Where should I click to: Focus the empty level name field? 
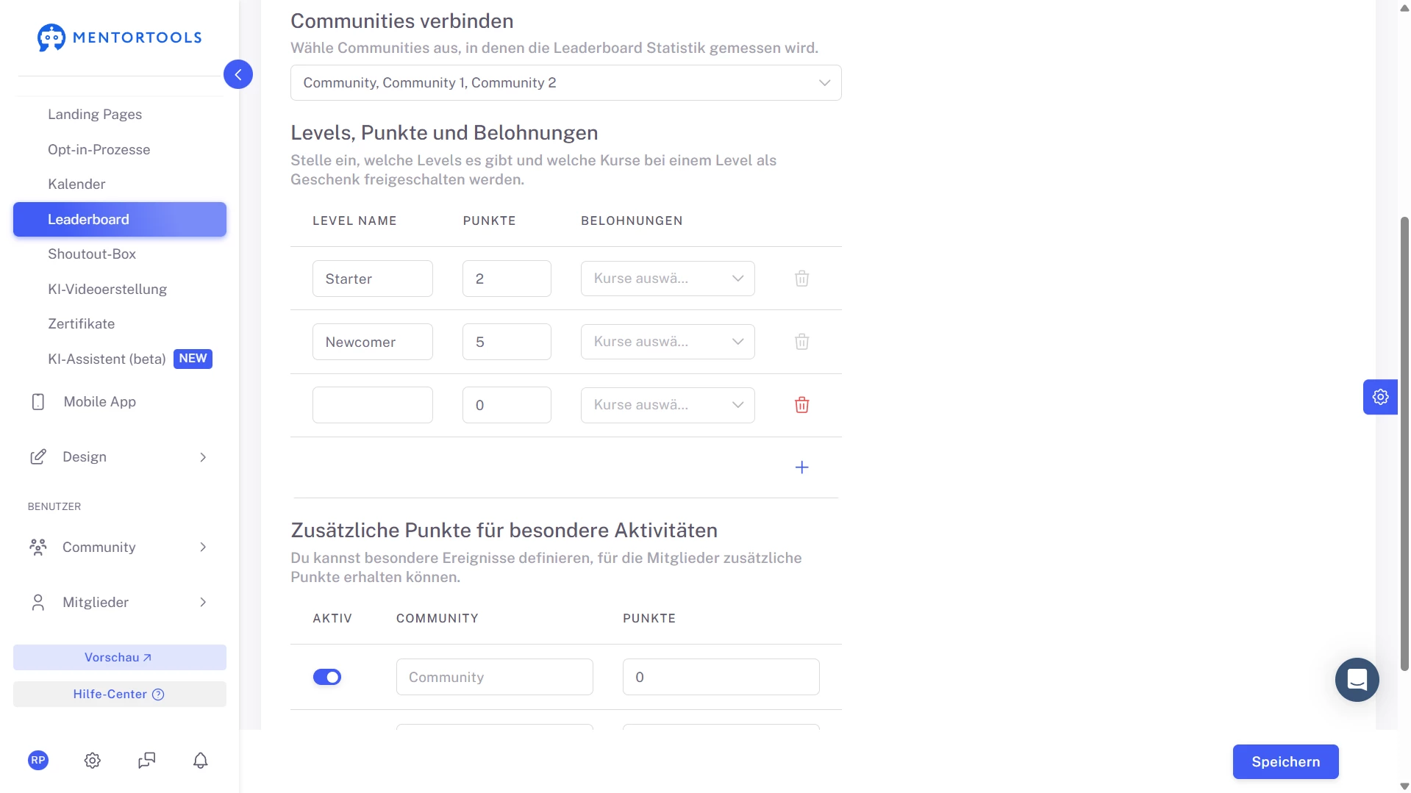point(372,405)
